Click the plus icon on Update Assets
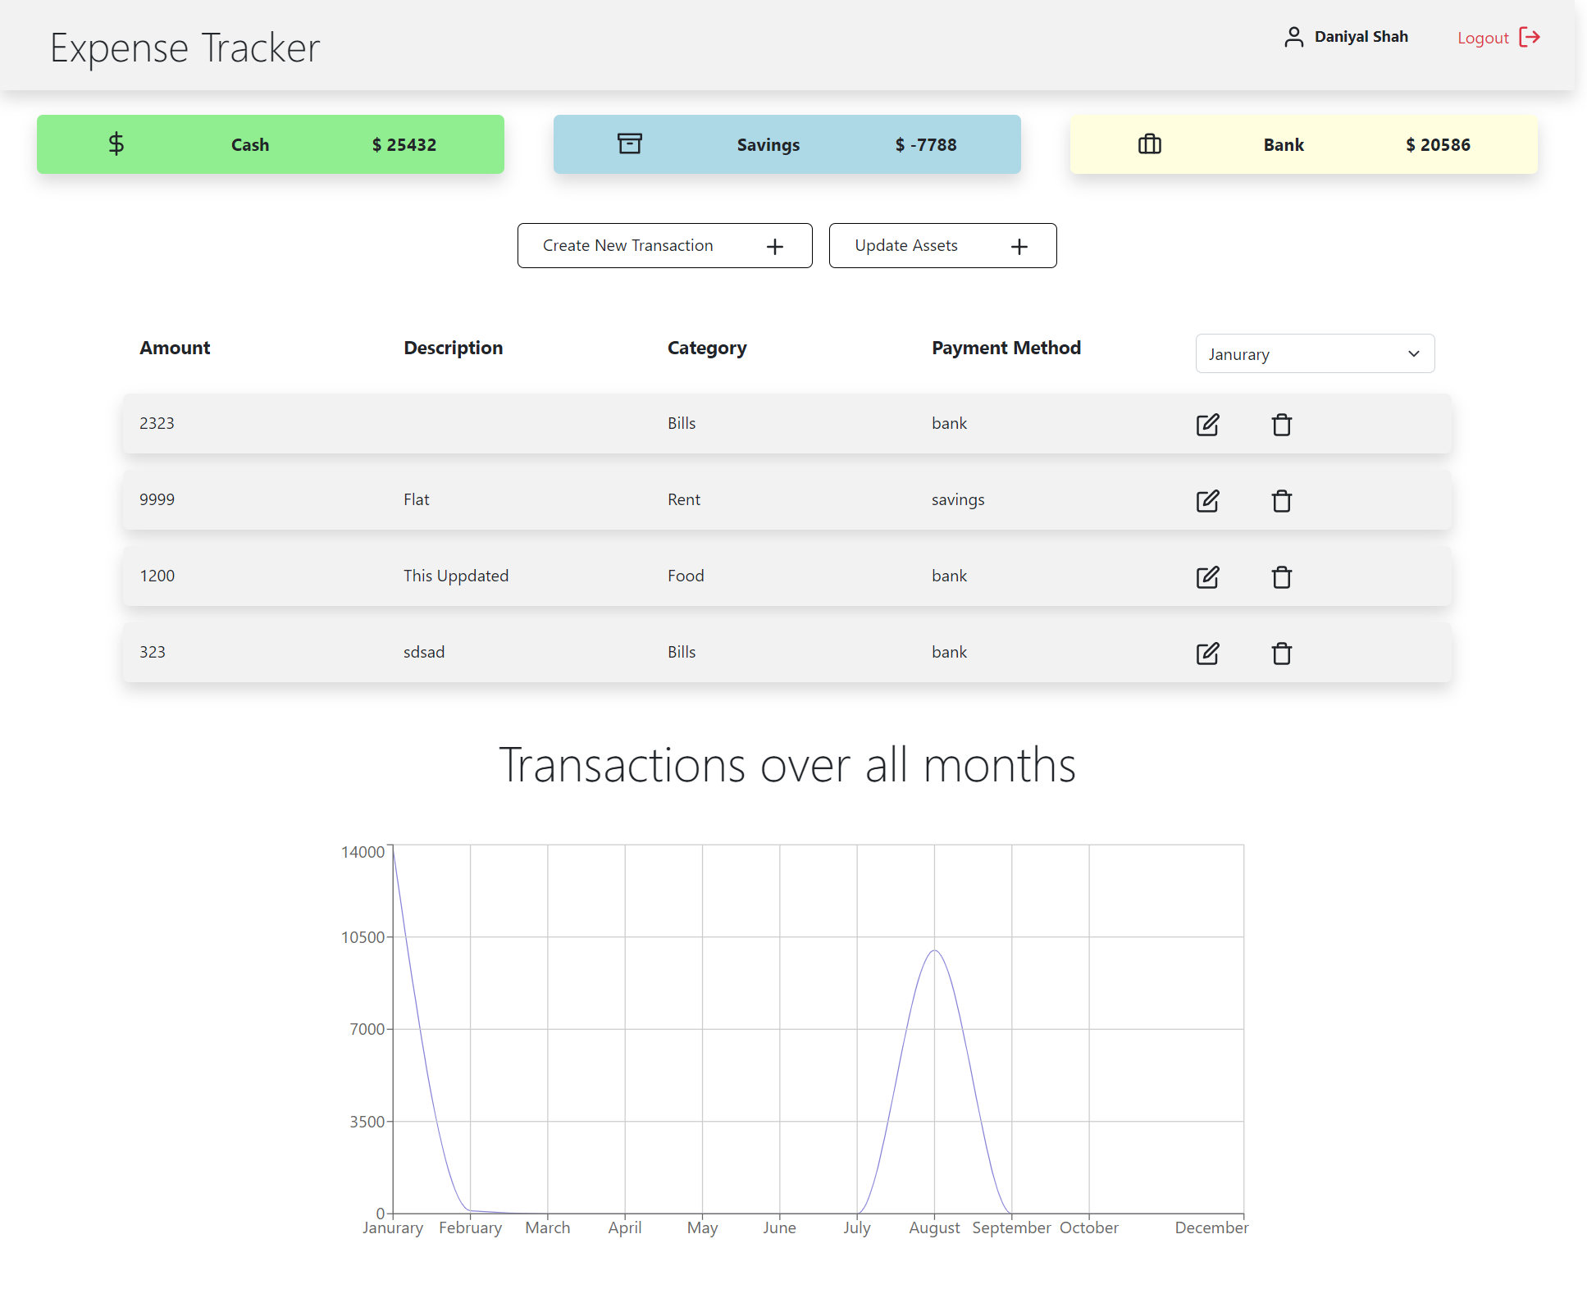The image size is (1587, 1298). pos(1019,245)
